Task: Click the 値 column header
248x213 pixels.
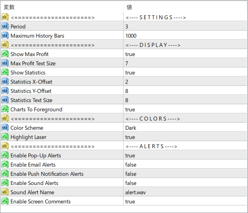Action: point(129,7)
